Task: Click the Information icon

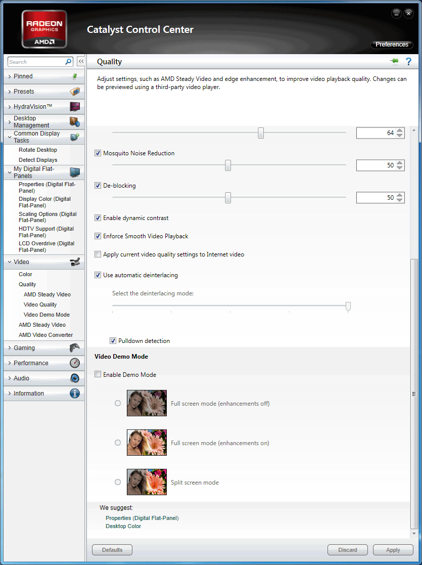Action: click(x=74, y=393)
